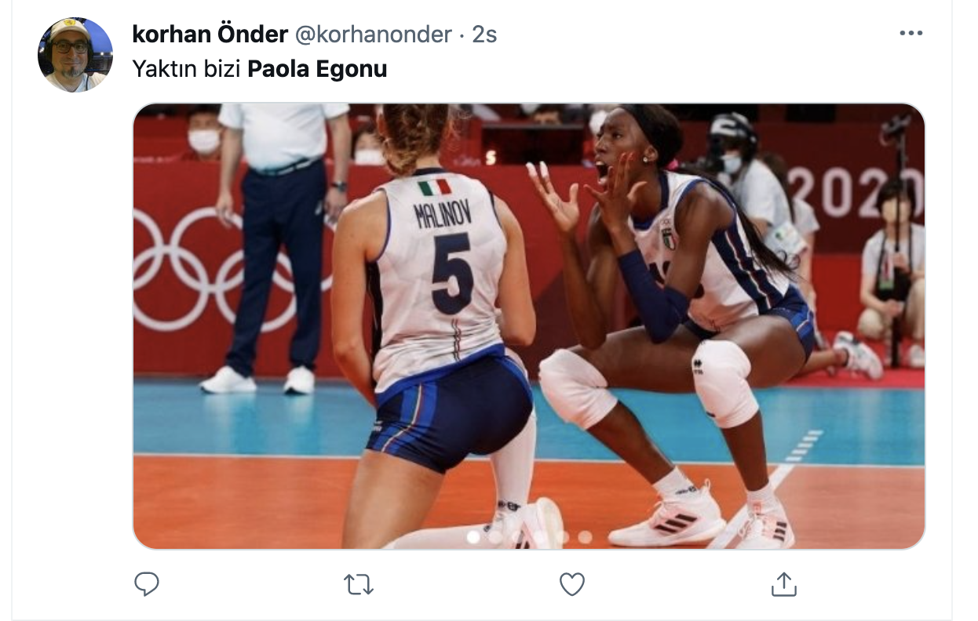Select the first active carousel dot
Viewport: 978px width, 621px height.
coord(473,537)
